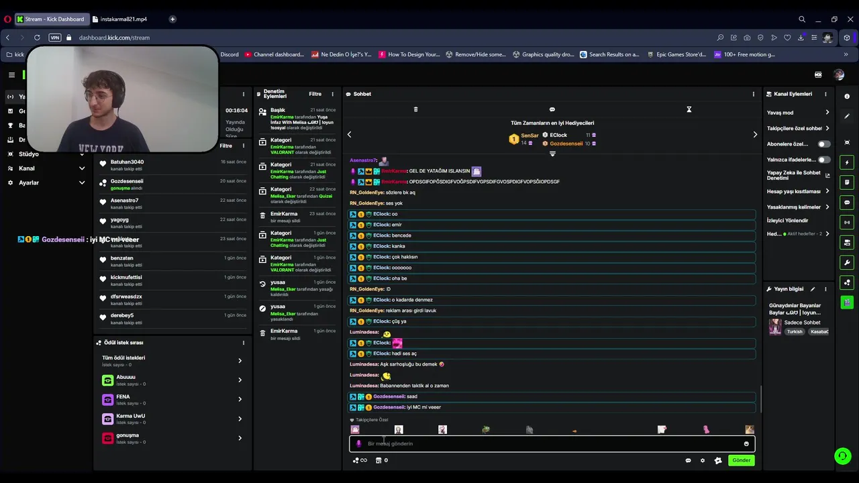Click the speech bubble icon in right sidebar
This screenshot has height=483, width=859.
(x=847, y=202)
